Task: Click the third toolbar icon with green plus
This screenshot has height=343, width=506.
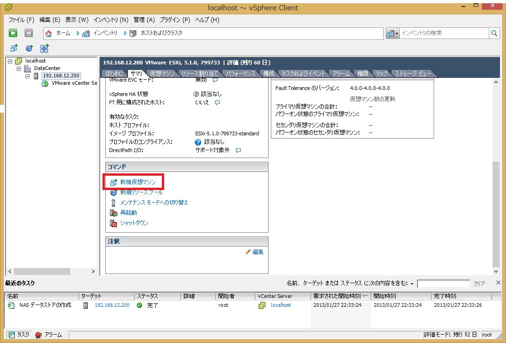Action: tap(44, 48)
